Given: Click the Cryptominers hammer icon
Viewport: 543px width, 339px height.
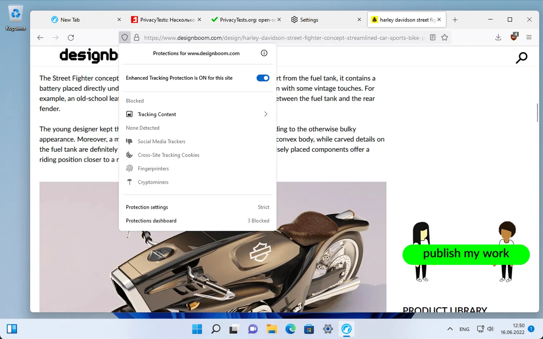Looking at the screenshot, I should 129,182.
